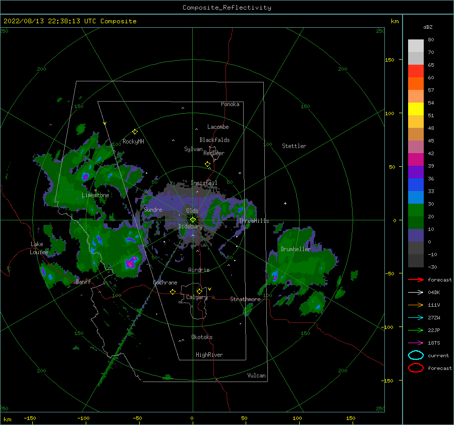
Task: Click the yellow diamond marker below Cochrane
Action: [x=173, y=292]
